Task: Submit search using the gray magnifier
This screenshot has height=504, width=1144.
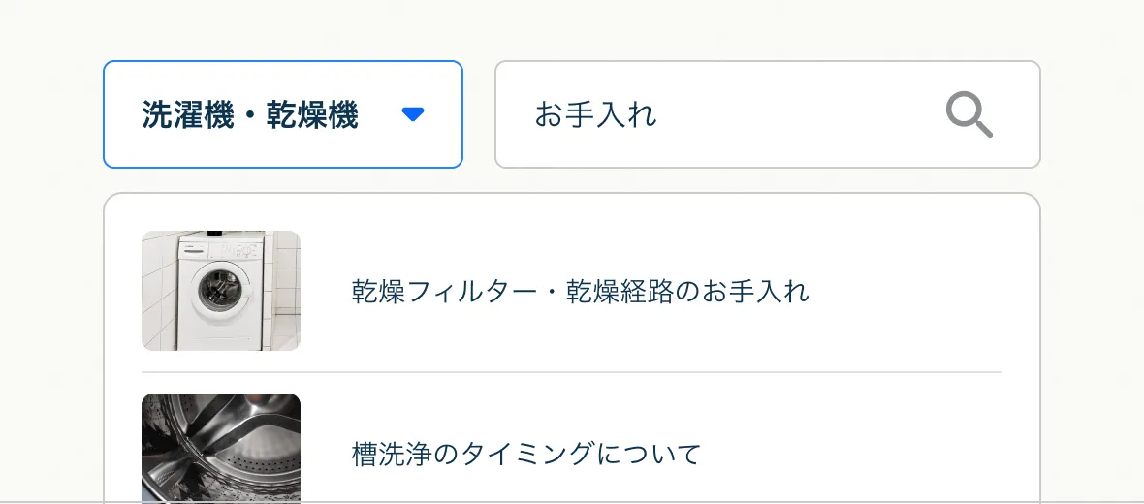Action: pyautogui.click(x=969, y=114)
